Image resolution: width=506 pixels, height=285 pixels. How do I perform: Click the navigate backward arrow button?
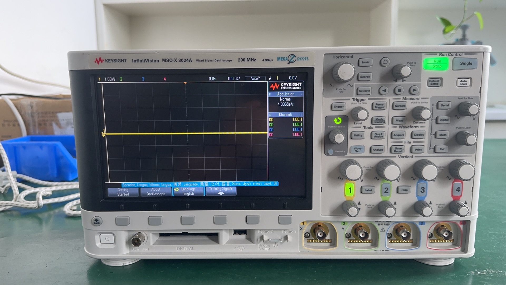coord(384,91)
